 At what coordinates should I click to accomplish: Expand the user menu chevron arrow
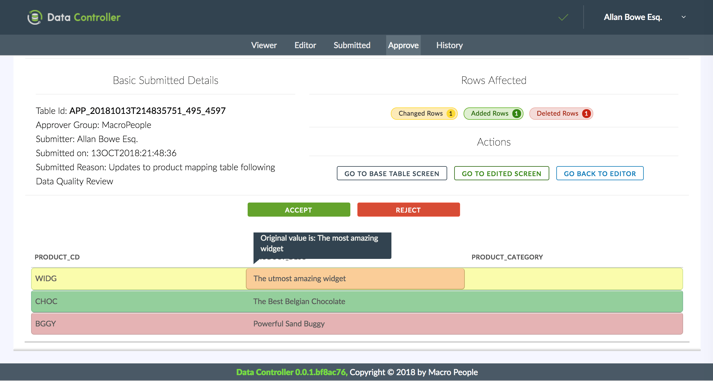click(683, 17)
